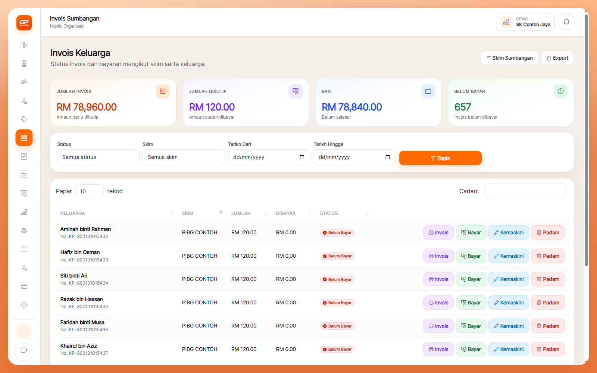
Task: Click the logout icon at sidebar bottom
Action: (x=24, y=350)
